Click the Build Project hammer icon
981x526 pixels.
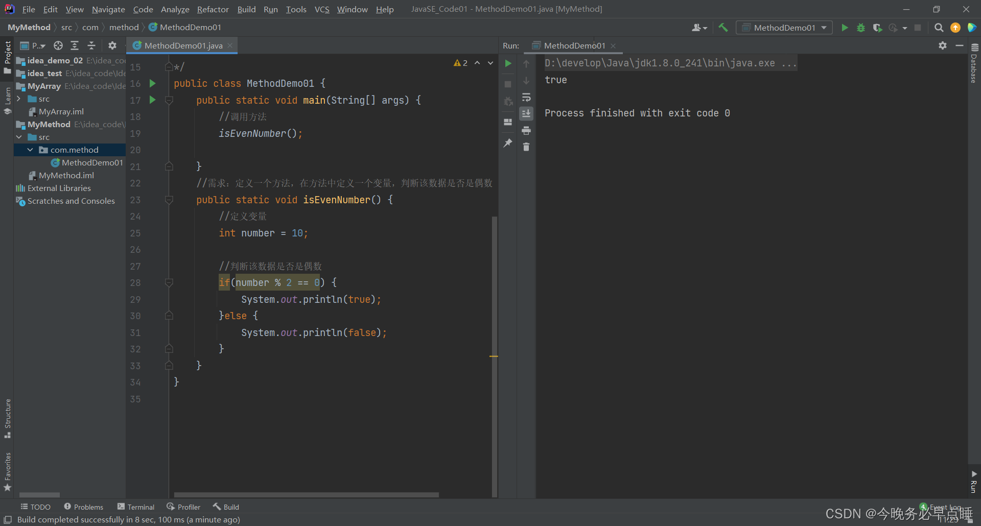(723, 28)
